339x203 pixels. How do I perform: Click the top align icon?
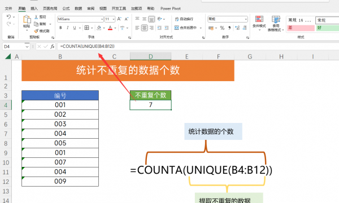[x=137, y=19]
